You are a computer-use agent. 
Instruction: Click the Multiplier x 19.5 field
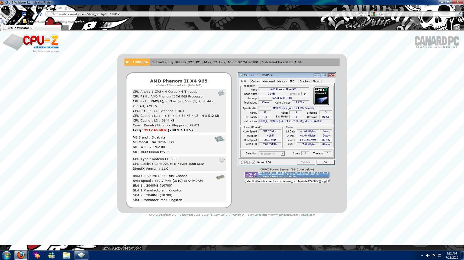[270, 136]
